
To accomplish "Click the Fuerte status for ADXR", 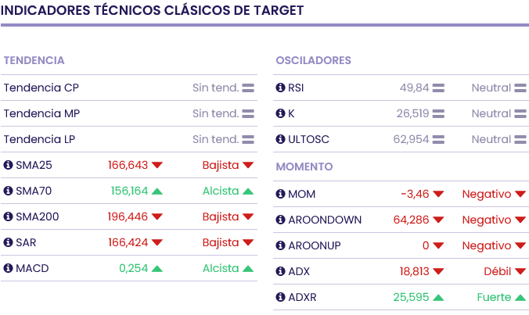I will coord(494,297).
